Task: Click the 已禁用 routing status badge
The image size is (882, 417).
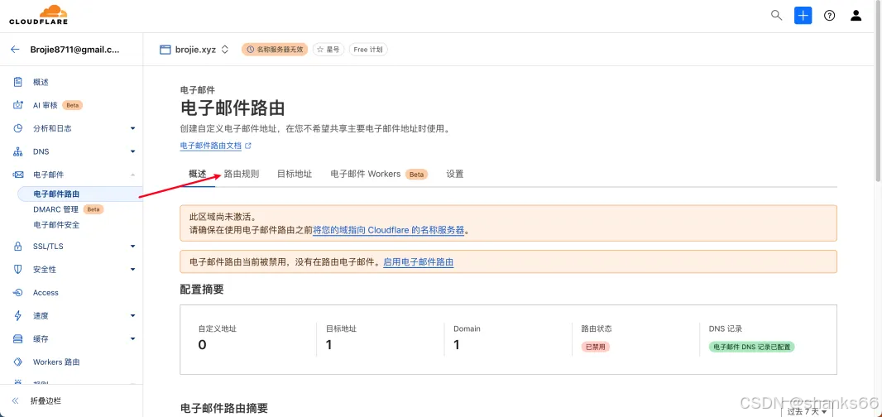Action: [596, 347]
